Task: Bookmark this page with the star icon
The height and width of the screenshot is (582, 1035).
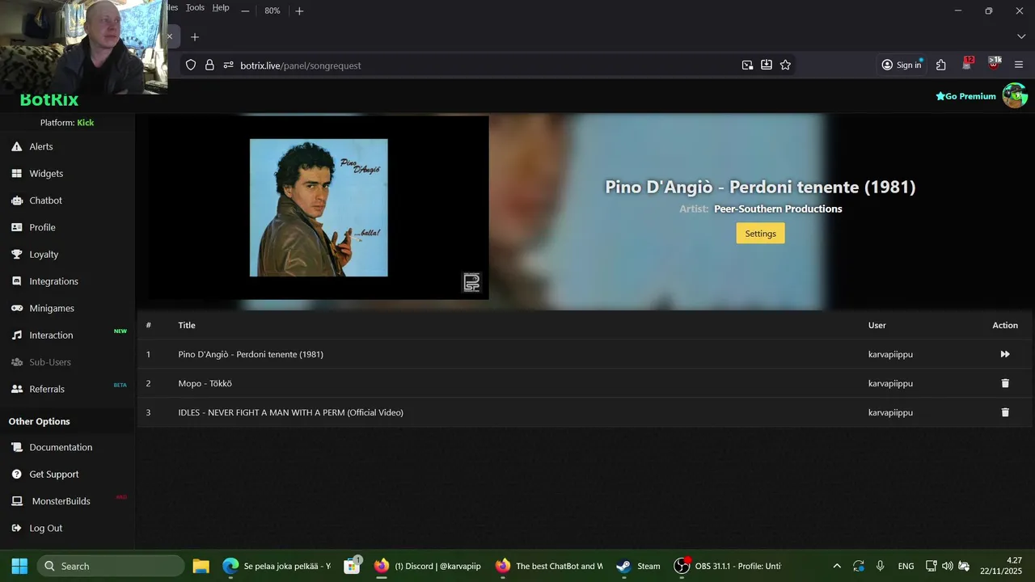Action: (x=785, y=65)
